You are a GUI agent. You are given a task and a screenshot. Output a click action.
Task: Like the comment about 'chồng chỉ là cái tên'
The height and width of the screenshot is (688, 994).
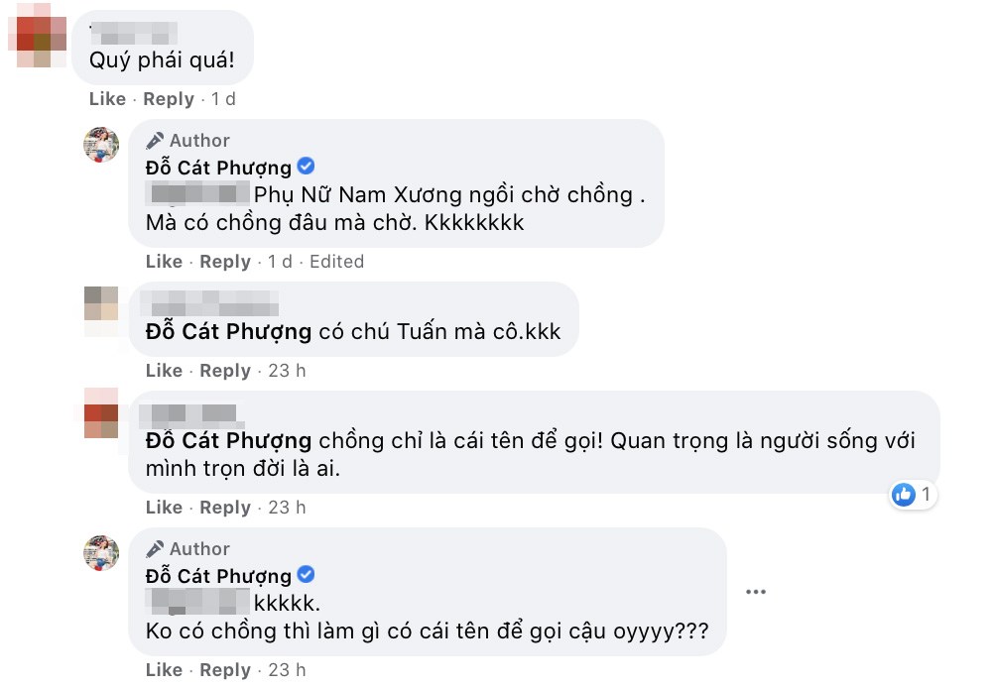165,507
